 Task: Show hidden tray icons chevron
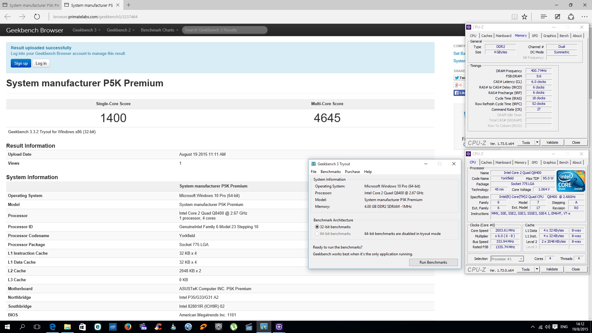(x=532, y=327)
